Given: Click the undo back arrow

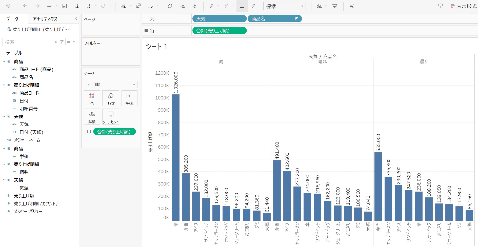Looking at the screenshot, I should pyautogui.click(x=25, y=6).
